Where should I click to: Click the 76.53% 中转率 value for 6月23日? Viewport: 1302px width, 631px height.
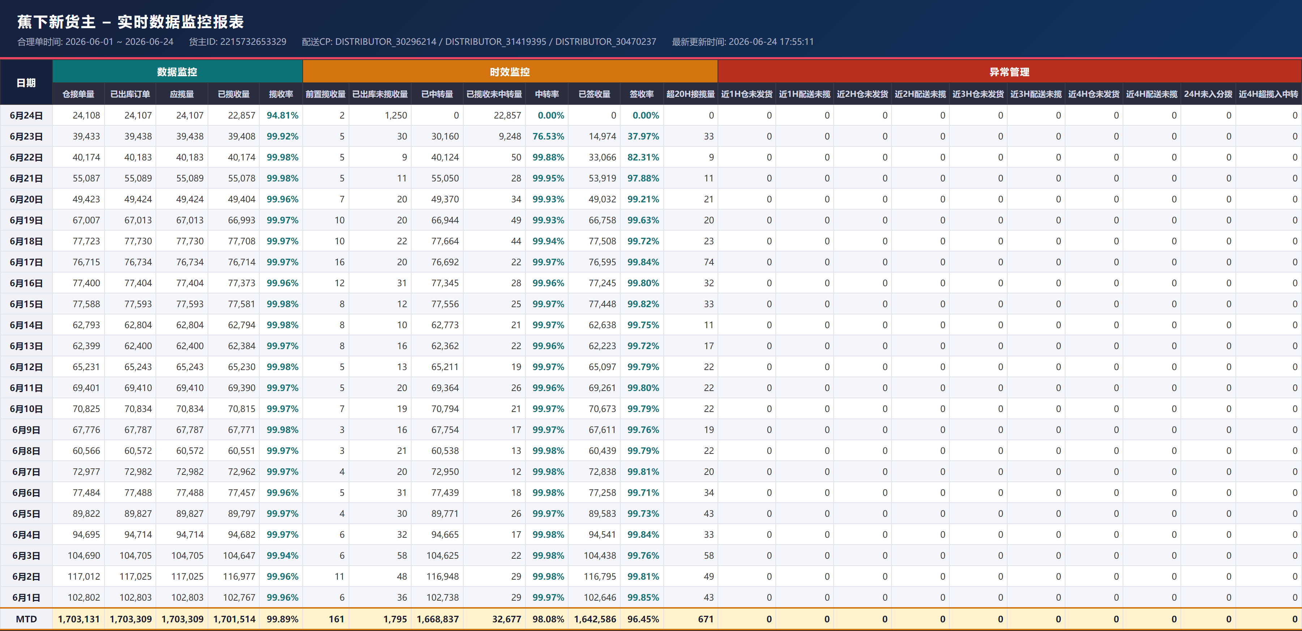[x=548, y=136]
